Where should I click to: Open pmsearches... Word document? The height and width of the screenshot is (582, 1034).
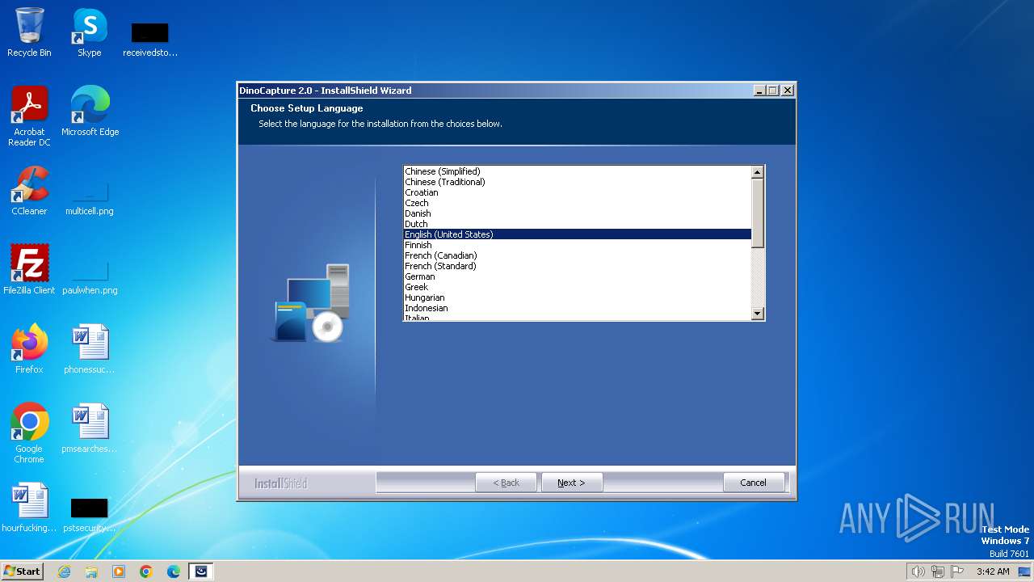click(90, 428)
